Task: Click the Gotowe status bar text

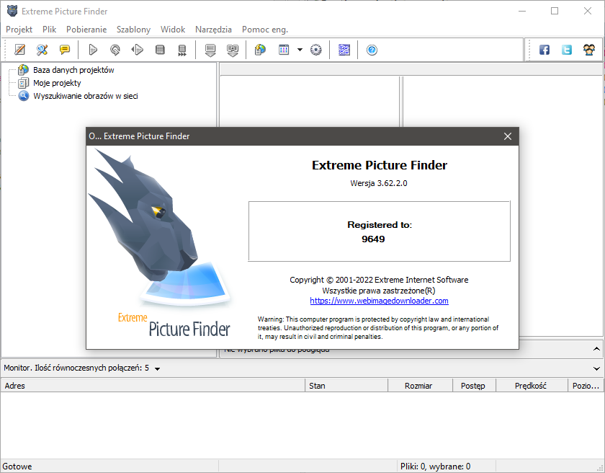Action: pyautogui.click(x=17, y=467)
